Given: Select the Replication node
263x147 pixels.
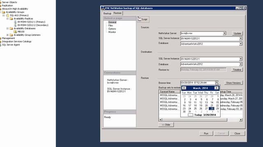Looking at the screenshot, I should pos(7,5).
